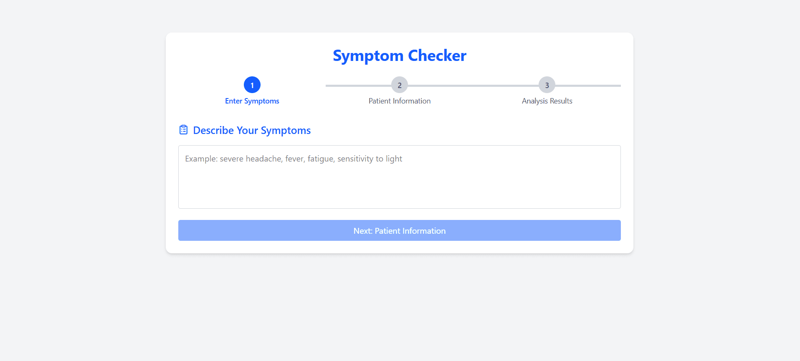Click the example placeholder text about severe headache
800x361 pixels.
tap(294, 159)
